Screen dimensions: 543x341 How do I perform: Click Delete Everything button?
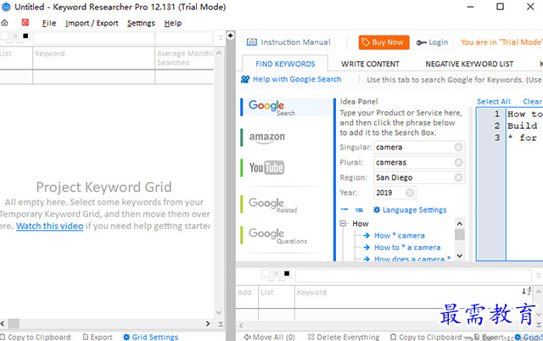point(344,337)
